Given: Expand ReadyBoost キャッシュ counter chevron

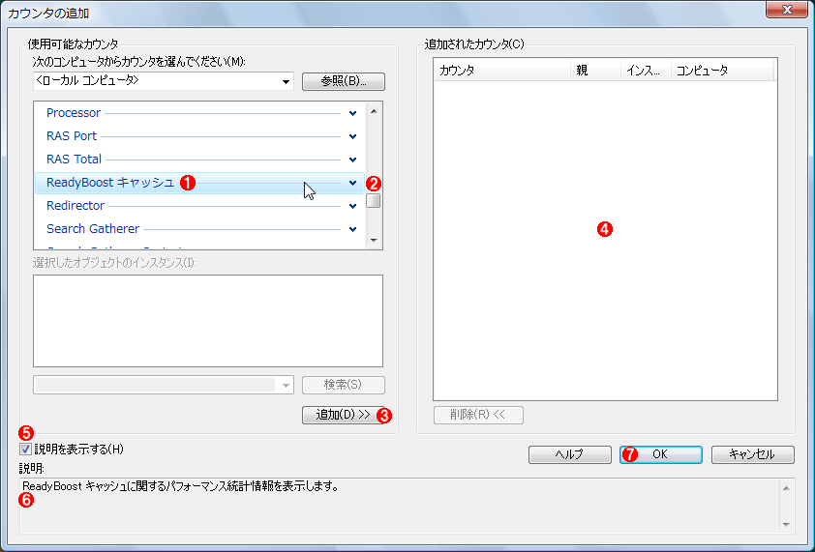Looking at the screenshot, I should coord(352,183).
